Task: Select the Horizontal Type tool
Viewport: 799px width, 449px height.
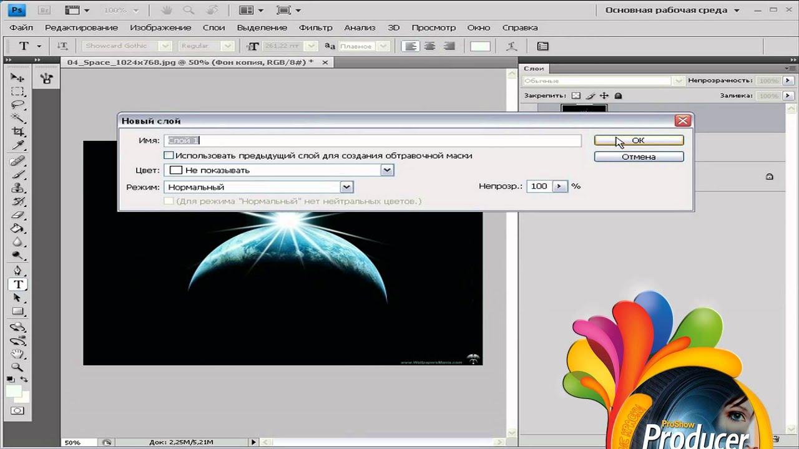Action: point(17,284)
